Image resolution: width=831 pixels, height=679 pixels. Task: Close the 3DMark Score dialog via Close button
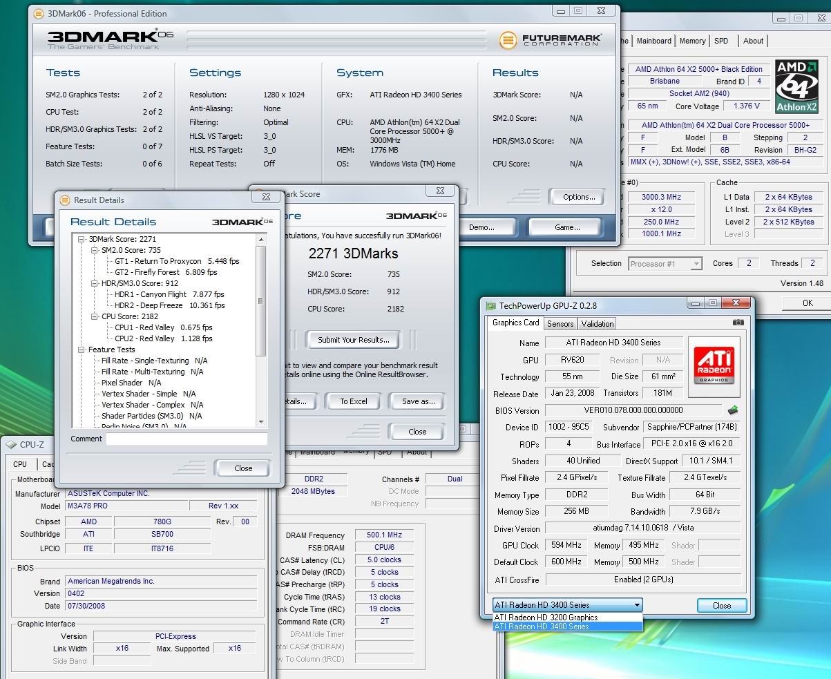point(417,432)
